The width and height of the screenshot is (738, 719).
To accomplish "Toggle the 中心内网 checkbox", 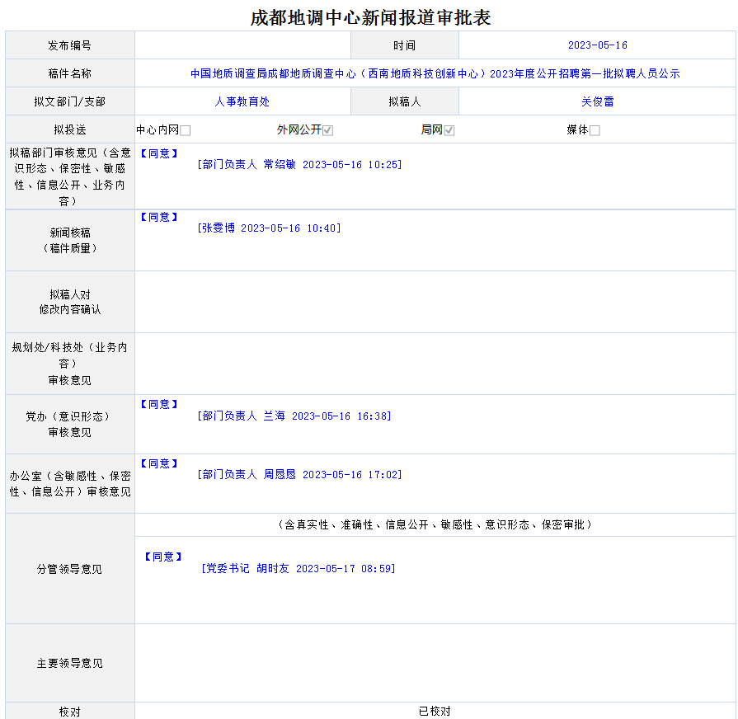I will click(x=186, y=130).
